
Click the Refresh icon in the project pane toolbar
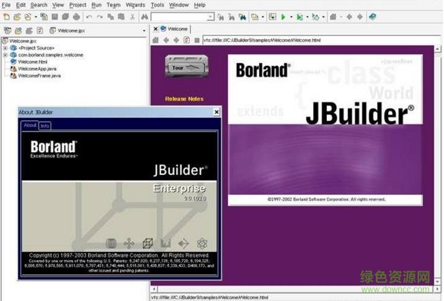pyautogui.click(x=40, y=30)
